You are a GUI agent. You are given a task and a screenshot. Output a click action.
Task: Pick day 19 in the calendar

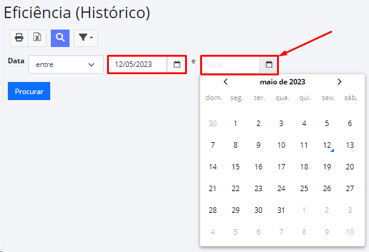327,167
